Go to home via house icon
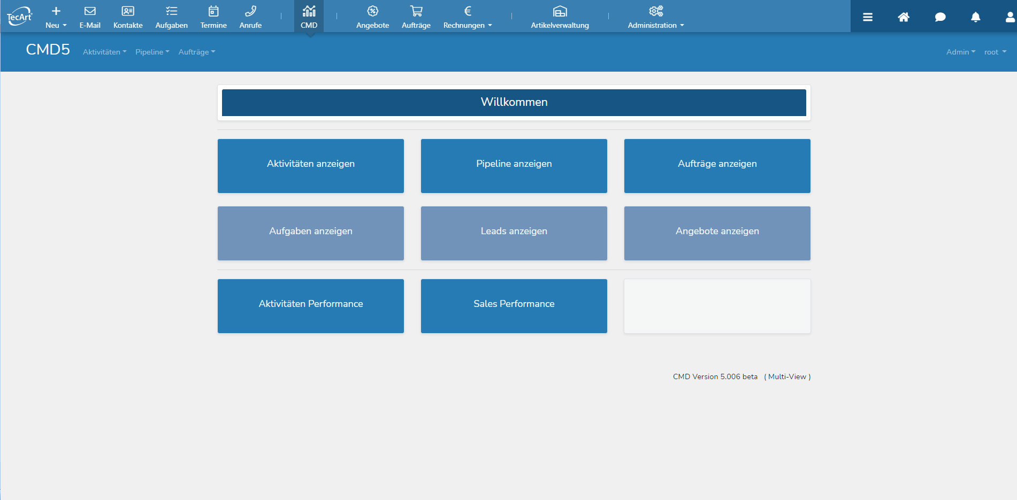1017x500 pixels. pos(904,17)
